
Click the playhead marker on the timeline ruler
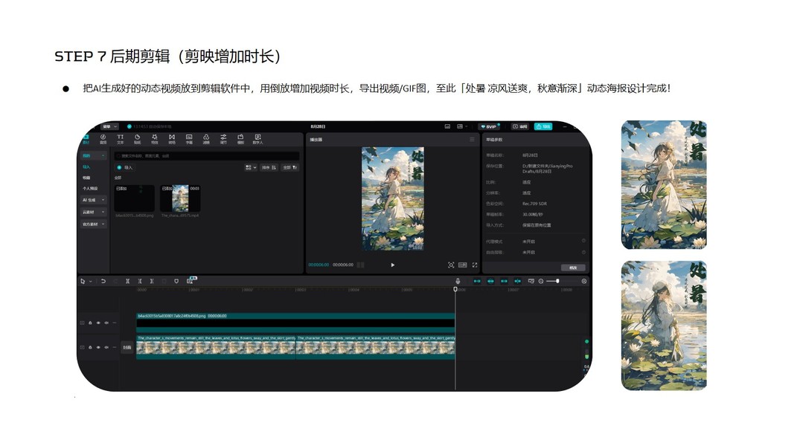click(x=455, y=289)
